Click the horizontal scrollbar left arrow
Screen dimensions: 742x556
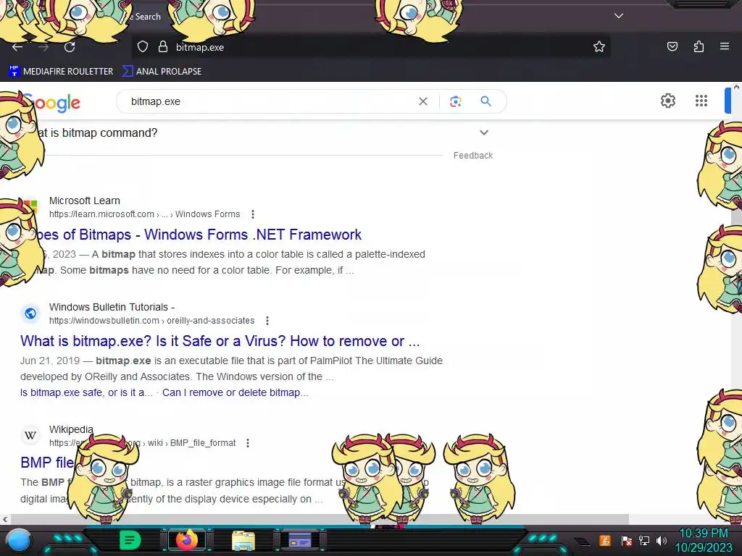pos(5,519)
